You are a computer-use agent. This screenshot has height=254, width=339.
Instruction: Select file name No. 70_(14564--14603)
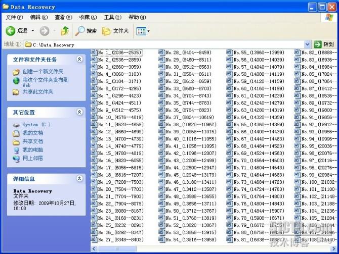point(259,161)
